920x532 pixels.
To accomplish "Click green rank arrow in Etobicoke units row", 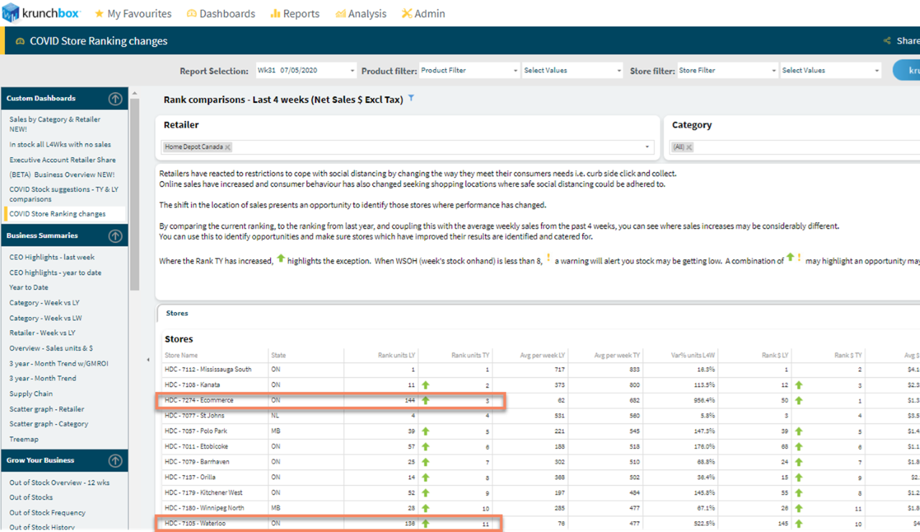I will coord(425,446).
